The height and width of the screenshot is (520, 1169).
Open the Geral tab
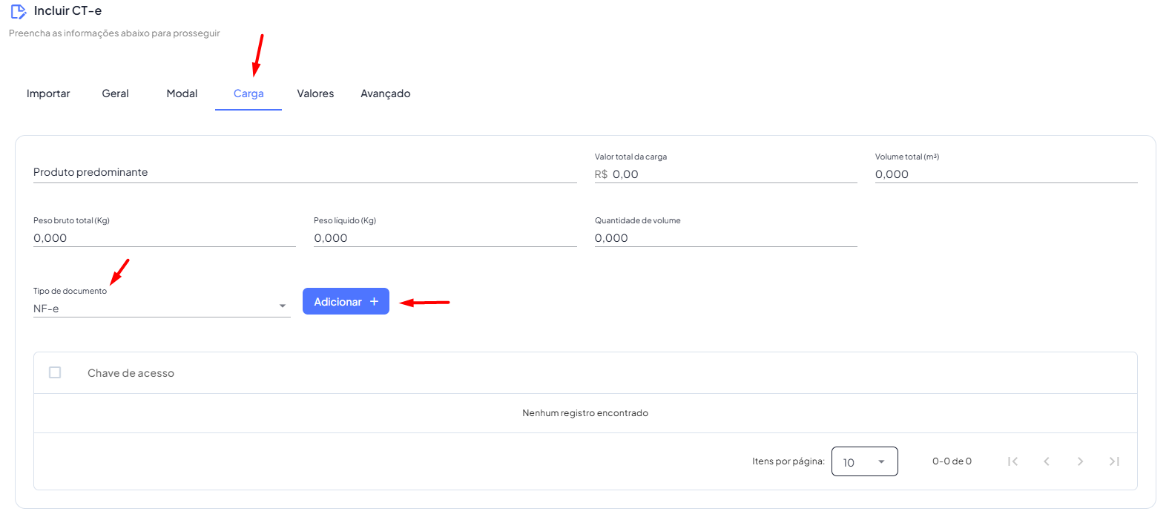[x=115, y=93]
